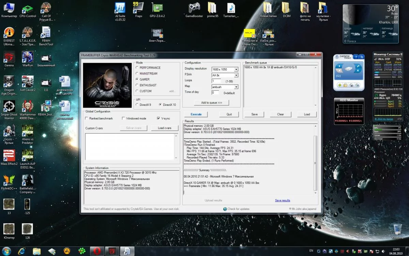
Task: Enable the Ranked benchmark checkbox
Action: coord(87,118)
